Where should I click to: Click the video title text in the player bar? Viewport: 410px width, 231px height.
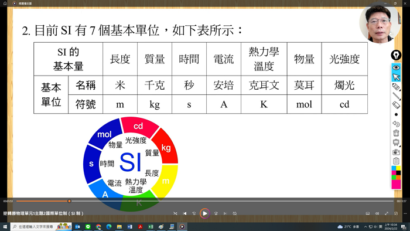43,213
